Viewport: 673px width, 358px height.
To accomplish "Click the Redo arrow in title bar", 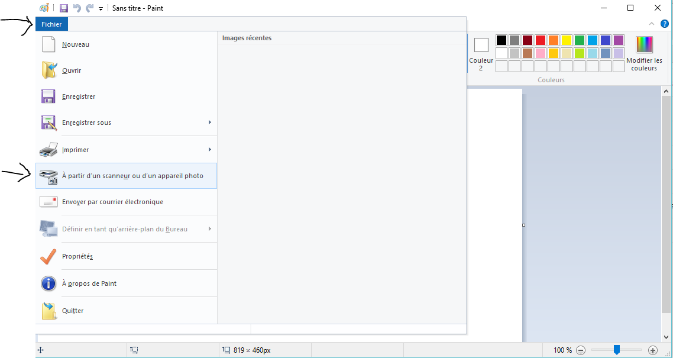I will [89, 8].
